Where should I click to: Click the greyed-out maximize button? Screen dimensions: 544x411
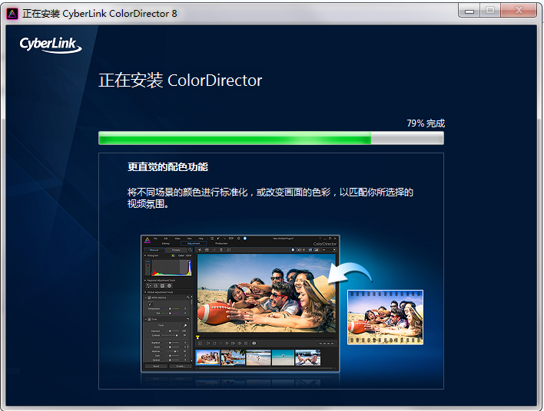[490, 11]
